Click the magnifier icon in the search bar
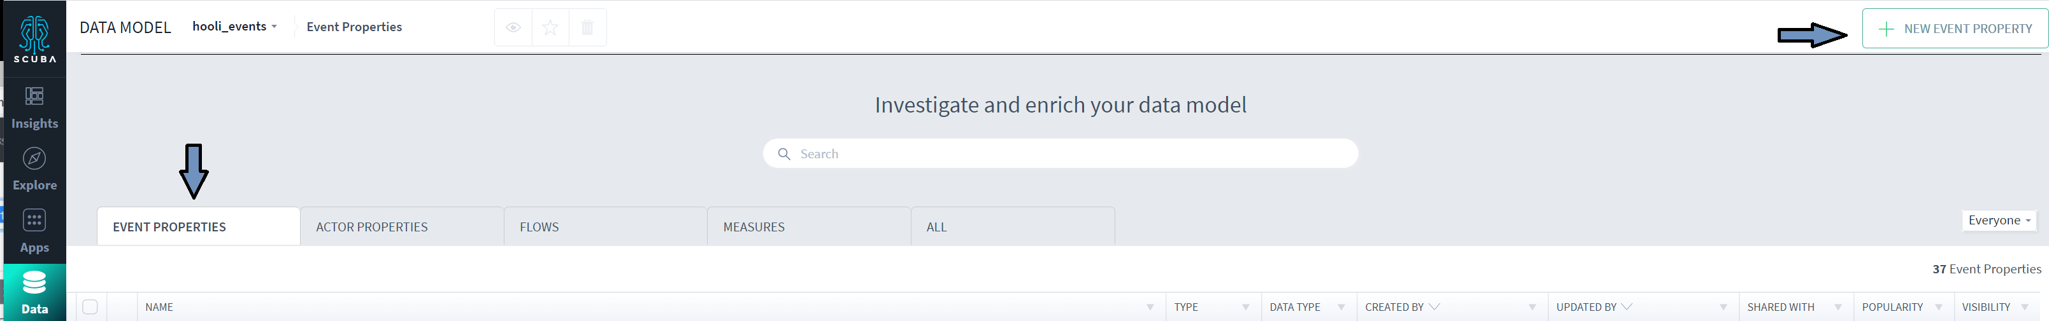Viewport: 2049px width, 321px height. pyautogui.click(x=783, y=154)
